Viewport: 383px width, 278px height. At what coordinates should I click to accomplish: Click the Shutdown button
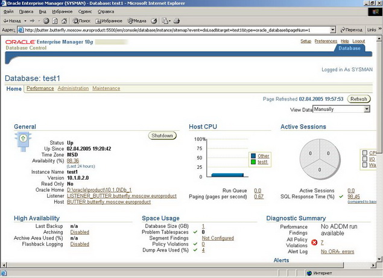tap(162, 136)
